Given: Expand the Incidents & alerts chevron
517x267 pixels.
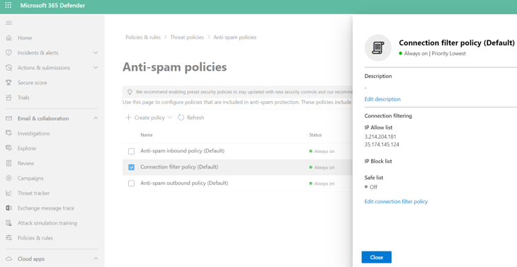Looking at the screenshot, I should pos(96,52).
